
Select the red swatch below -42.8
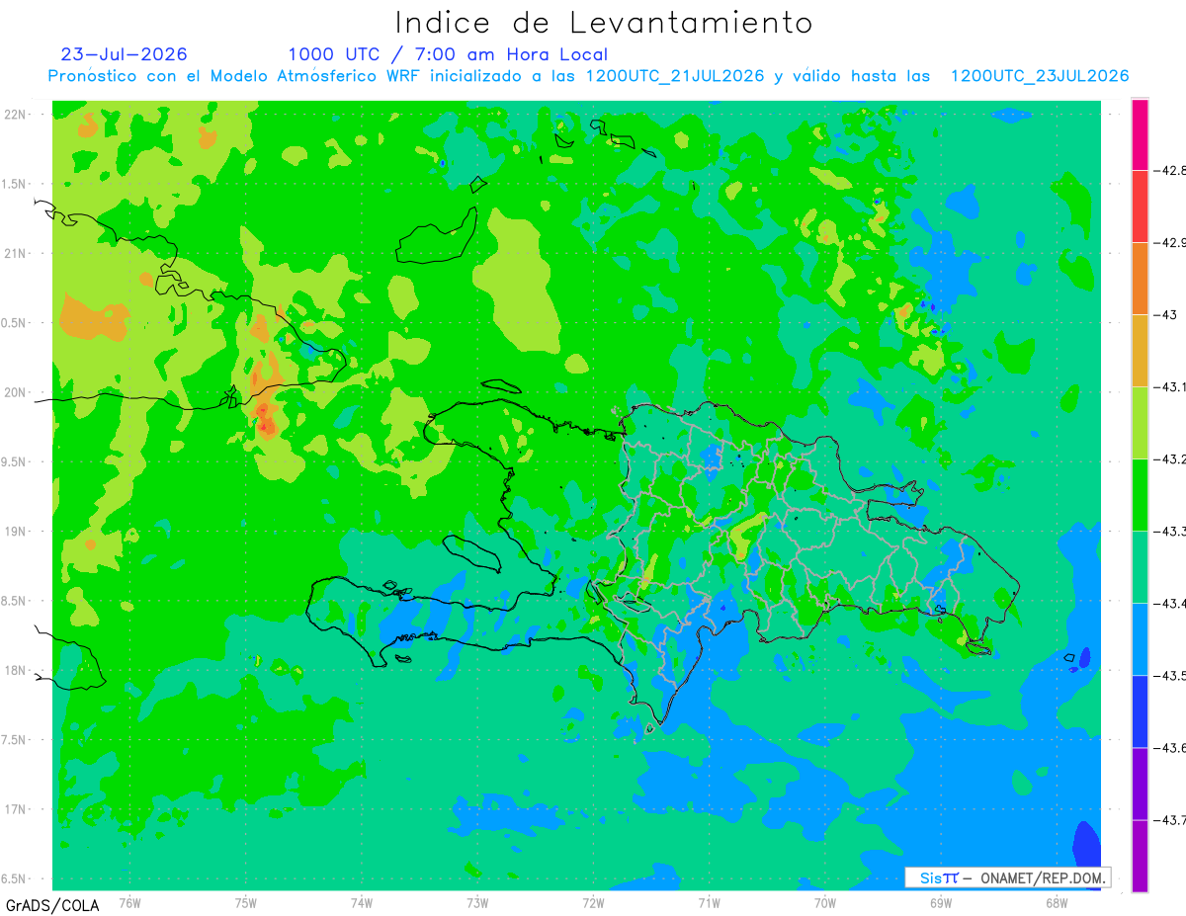coord(1140,207)
